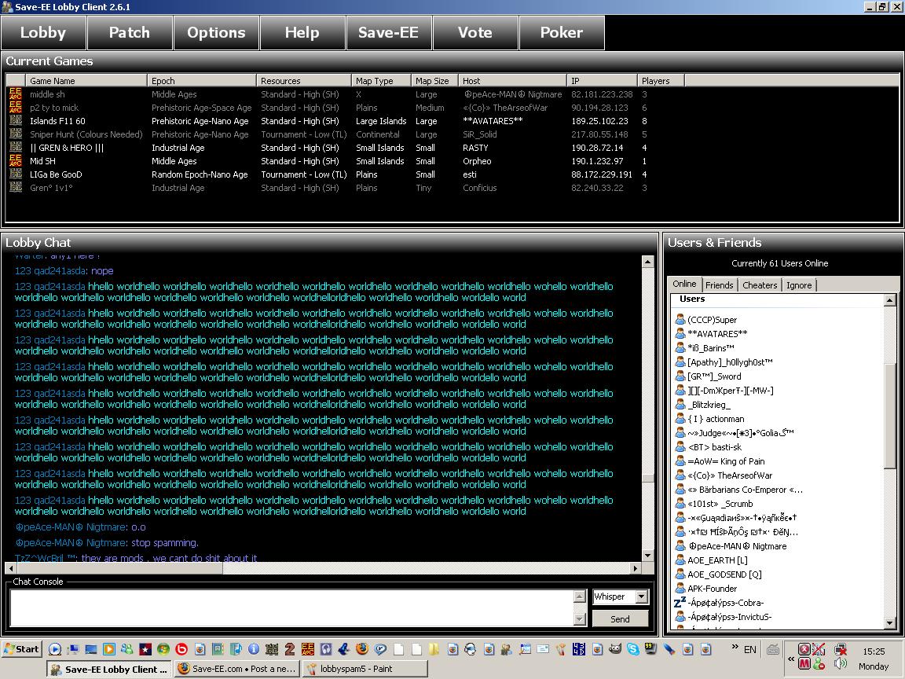Click the user icon next to AOE_EARTH [L]

680,560
